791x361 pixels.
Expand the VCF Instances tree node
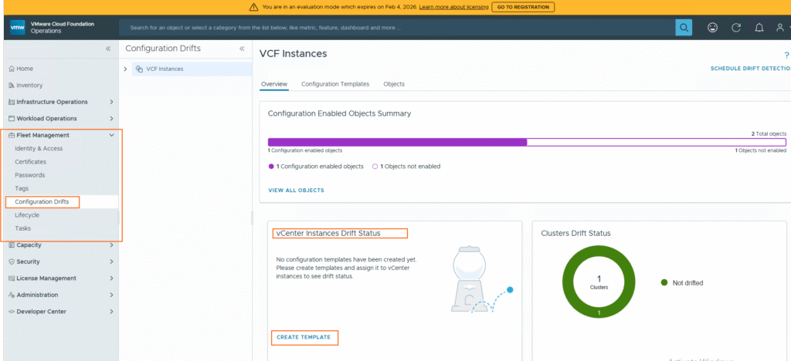(x=126, y=69)
